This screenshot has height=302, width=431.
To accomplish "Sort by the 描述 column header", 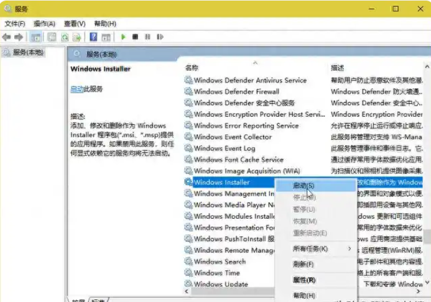I will 337,68.
